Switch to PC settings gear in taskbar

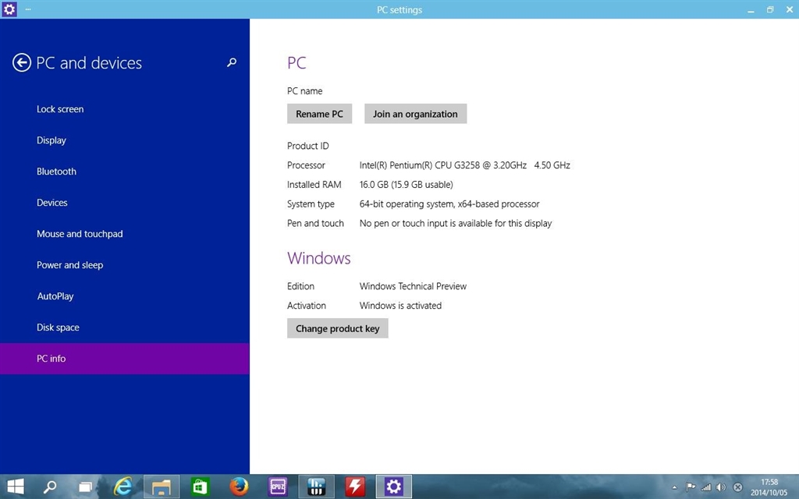click(x=394, y=487)
